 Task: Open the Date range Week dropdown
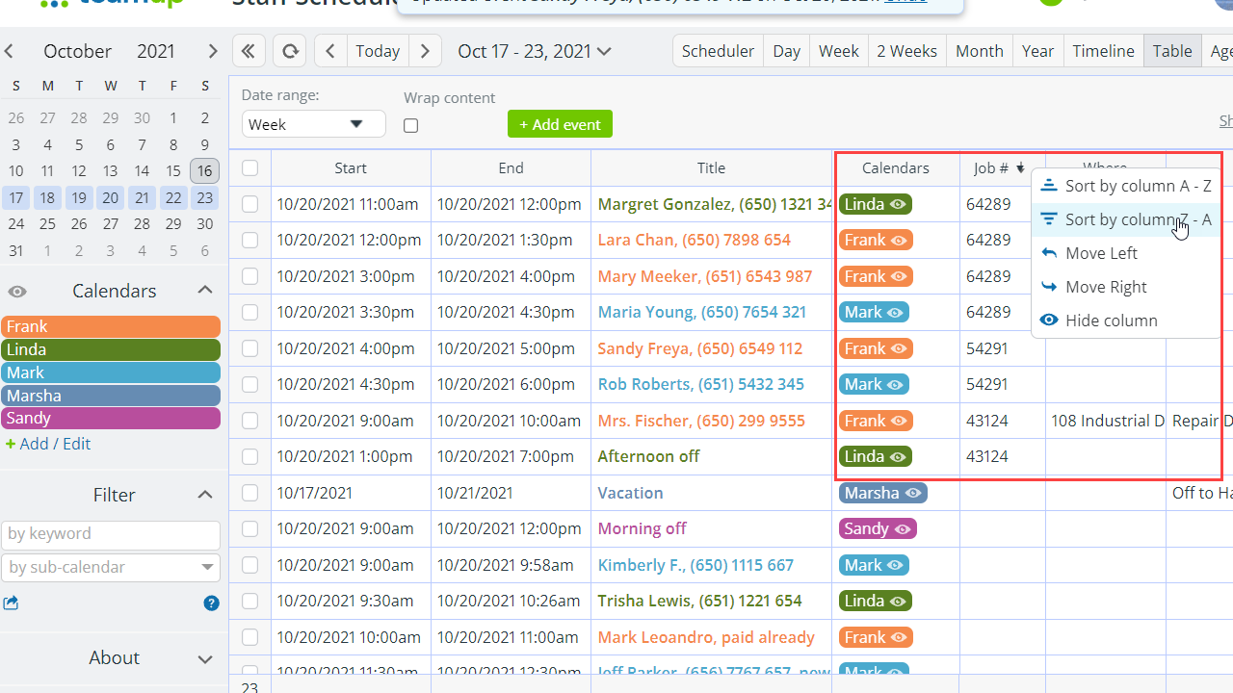313,124
